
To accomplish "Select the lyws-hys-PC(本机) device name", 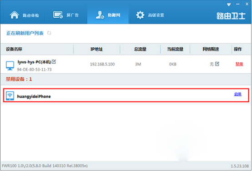I will (34, 62).
